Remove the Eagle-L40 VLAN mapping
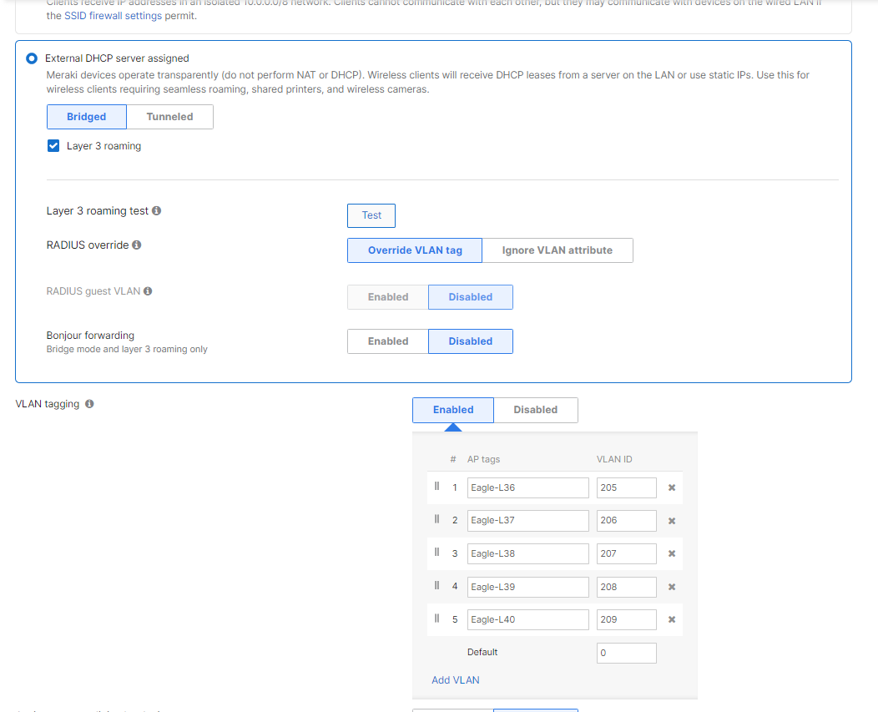Viewport: 878px width, 712px height. tap(672, 619)
